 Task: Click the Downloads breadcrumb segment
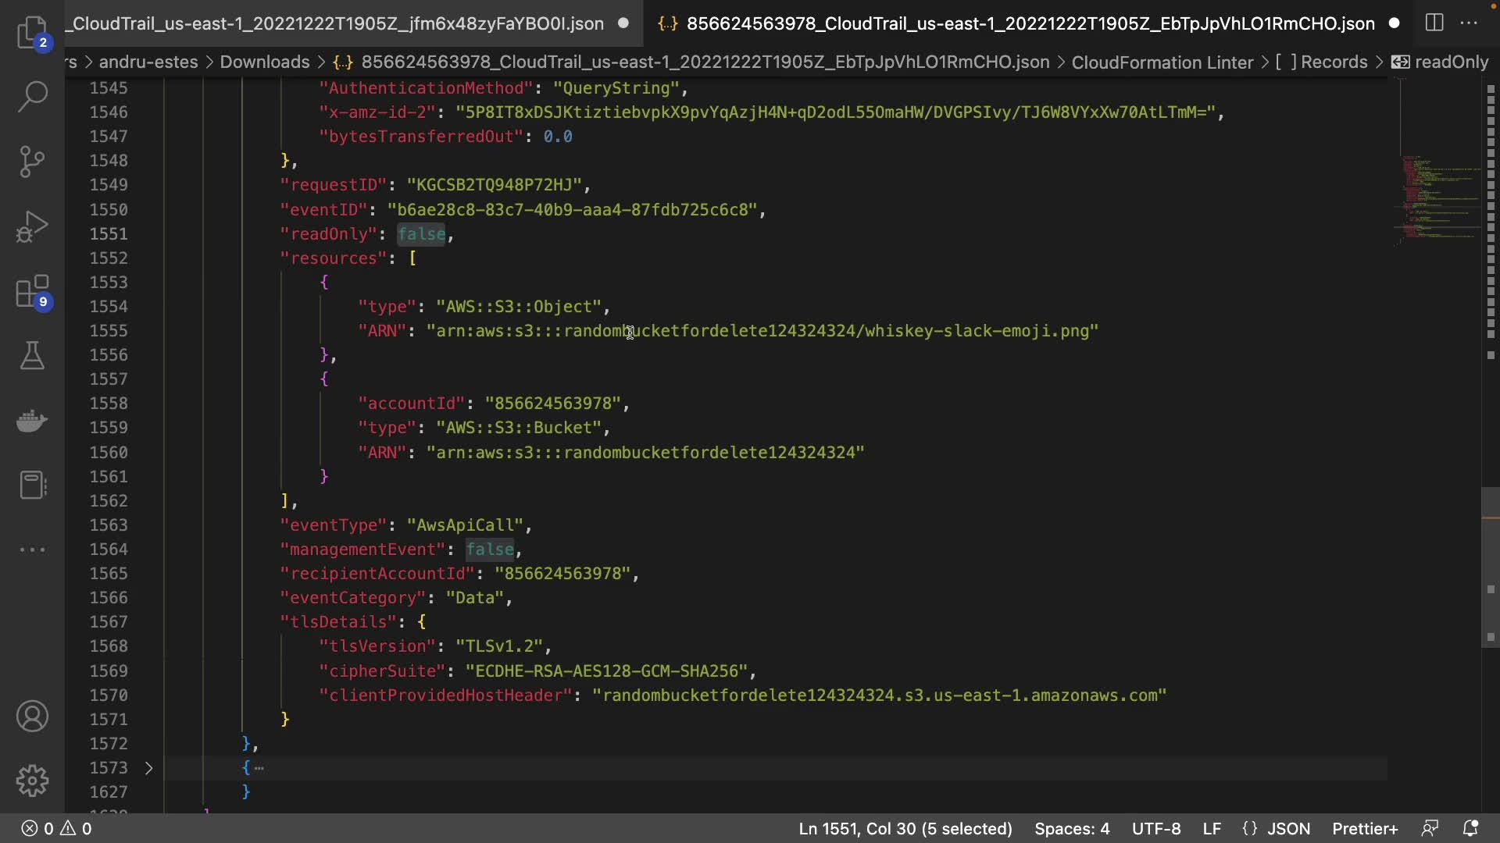click(x=264, y=62)
